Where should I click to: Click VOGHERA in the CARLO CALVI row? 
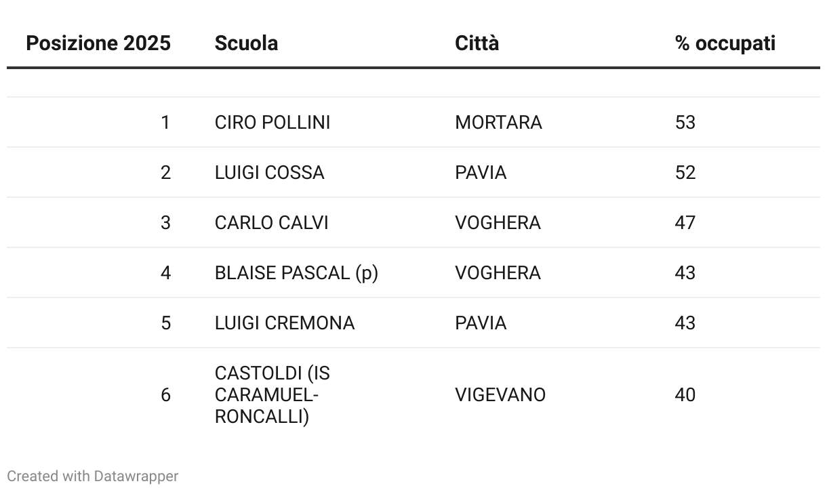click(498, 223)
